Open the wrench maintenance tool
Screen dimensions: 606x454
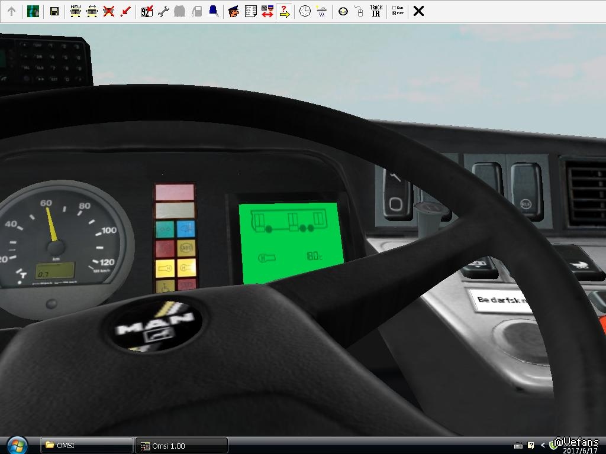tap(163, 11)
